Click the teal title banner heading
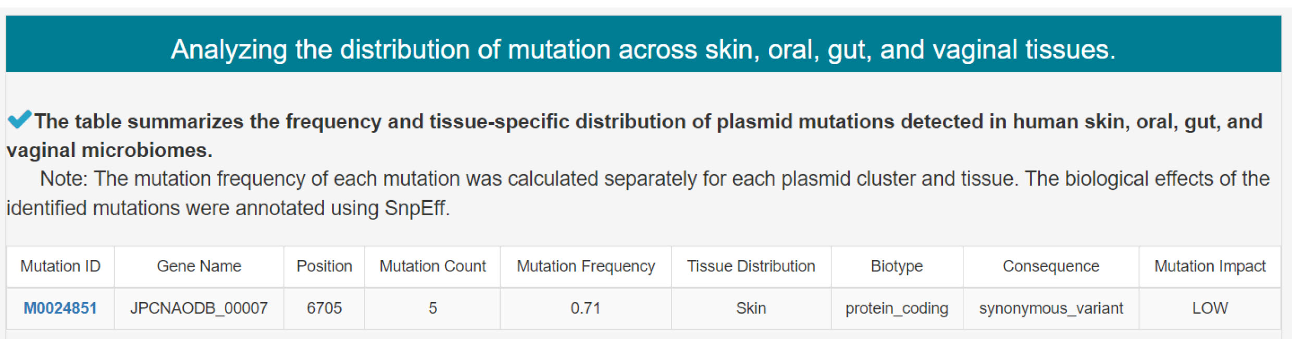The height and width of the screenshot is (339, 1292). point(643,49)
